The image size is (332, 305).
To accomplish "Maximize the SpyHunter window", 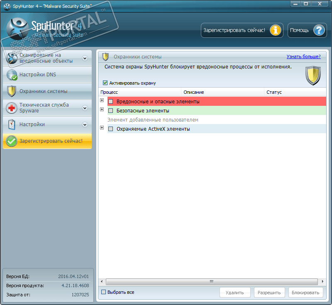I will tap(306, 4).
